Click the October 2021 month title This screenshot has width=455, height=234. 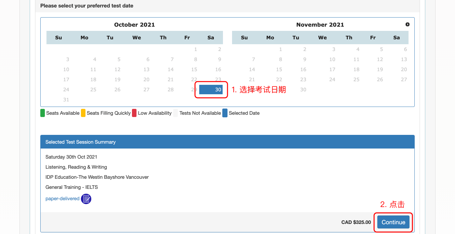point(135,25)
